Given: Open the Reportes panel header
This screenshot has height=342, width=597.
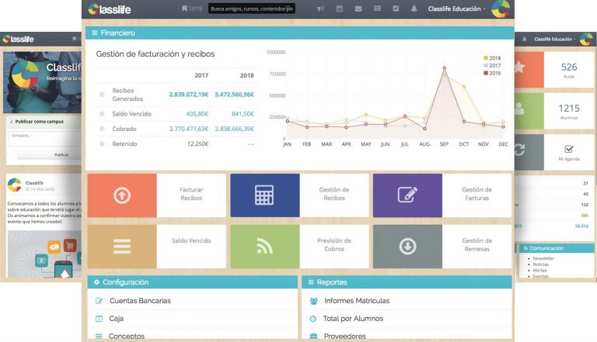Looking at the screenshot, I should click(407, 282).
